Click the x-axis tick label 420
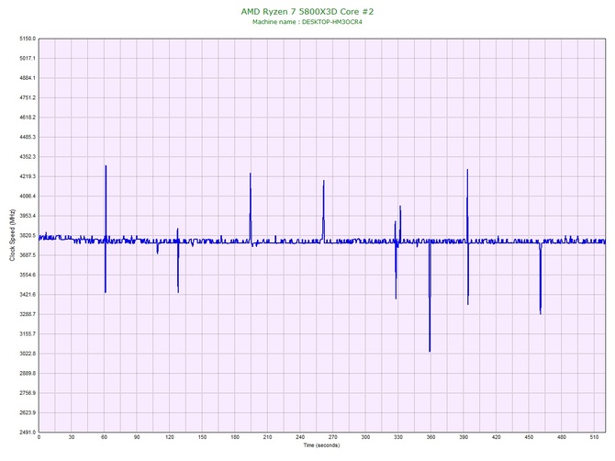Viewport: 615px width, 461px height. click(497, 437)
